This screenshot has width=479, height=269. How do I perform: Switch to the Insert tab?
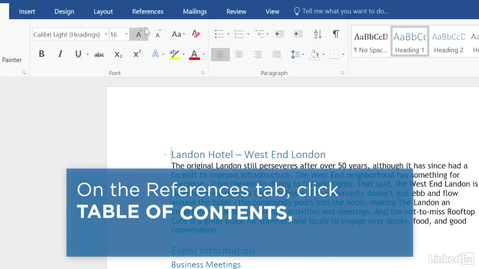(x=27, y=11)
